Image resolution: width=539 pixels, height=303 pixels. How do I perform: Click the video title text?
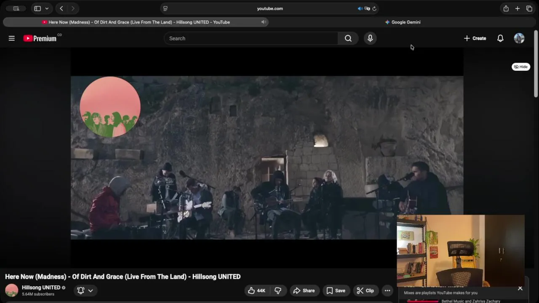coord(123,276)
